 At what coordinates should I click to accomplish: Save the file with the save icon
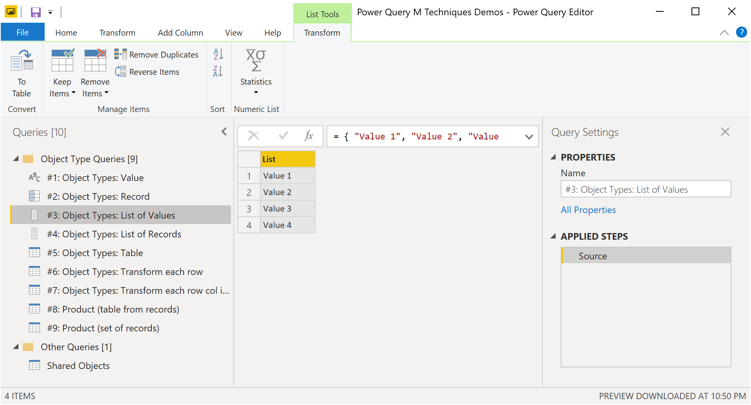click(x=36, y=12)
